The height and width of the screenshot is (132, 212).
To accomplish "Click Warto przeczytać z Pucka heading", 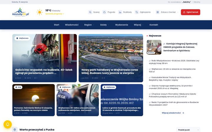I will [x=37, y=130].
